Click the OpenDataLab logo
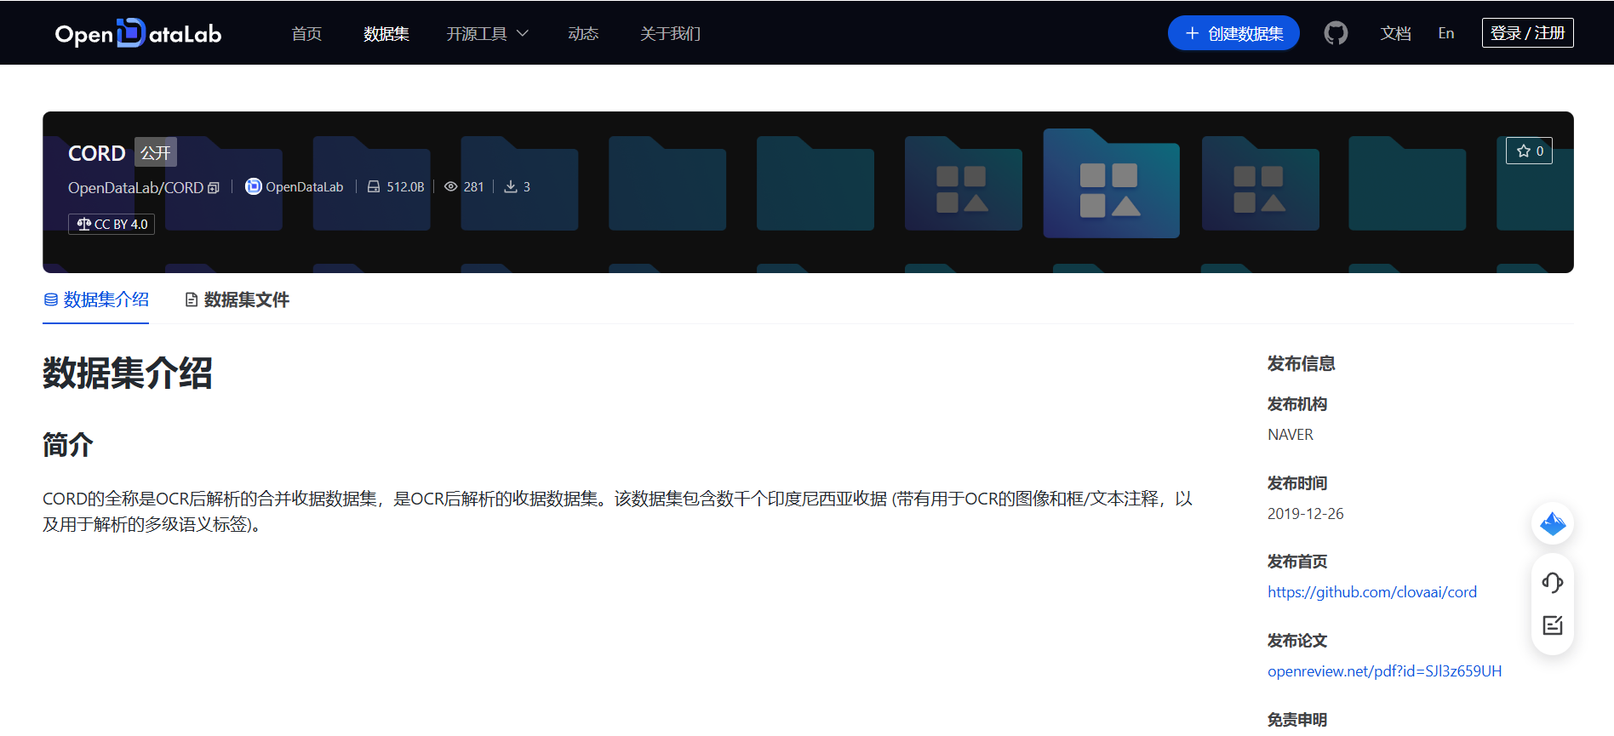The image size is (1614, 736). tap(138, 33)
